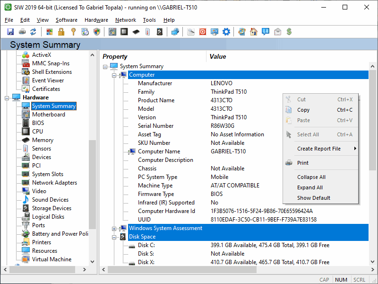This screenshot has height=284, width=378.
Task: Open the Tools menu
Action: click(149, 20)
